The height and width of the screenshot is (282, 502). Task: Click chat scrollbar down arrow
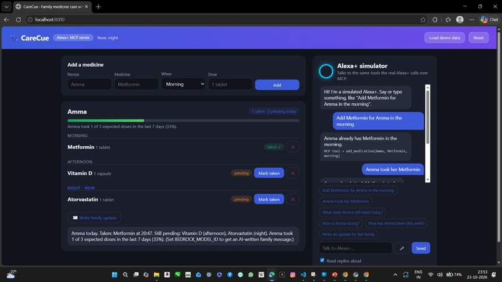427,180
